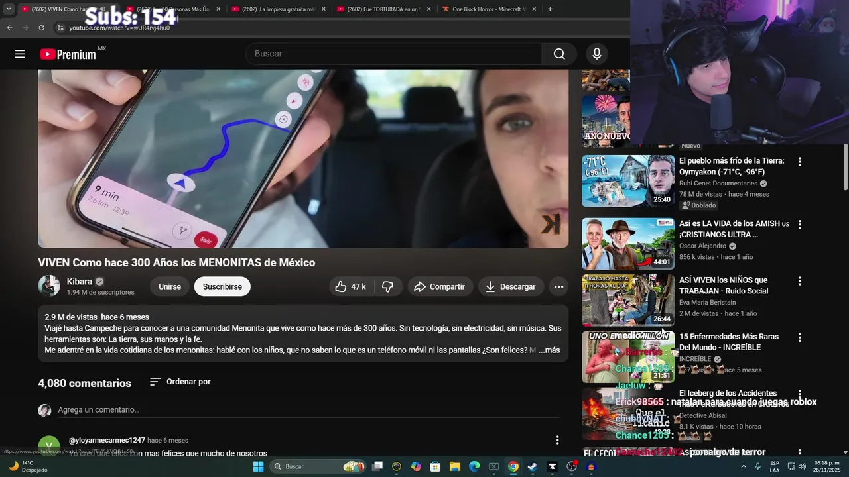
Task: Open the Kibara channel name link
Action: pos(80,282)
